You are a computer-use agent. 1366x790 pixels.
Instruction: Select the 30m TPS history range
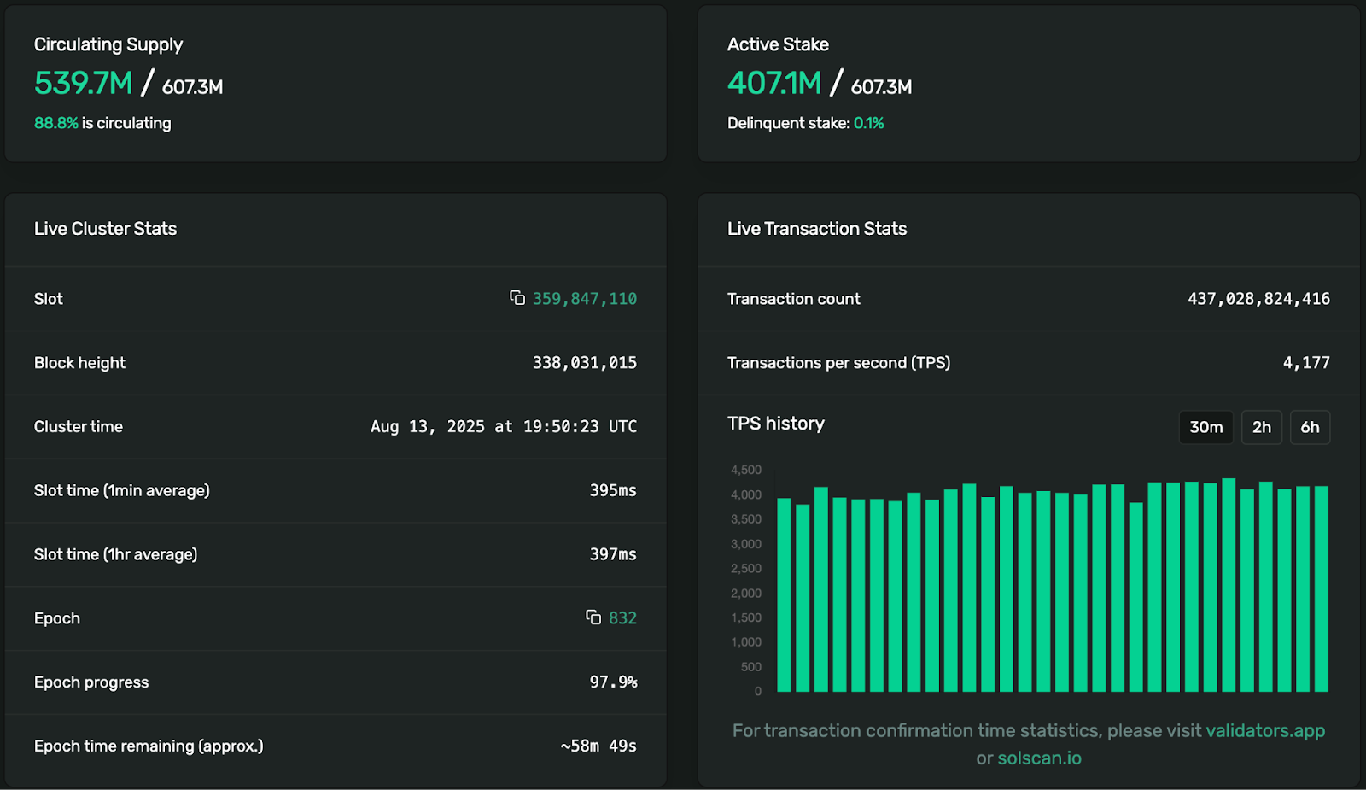1205,427
